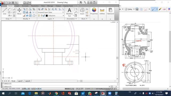Toggle the layer freeze sun icon
Screen dimensions: 171x96
tap(42, 15)
